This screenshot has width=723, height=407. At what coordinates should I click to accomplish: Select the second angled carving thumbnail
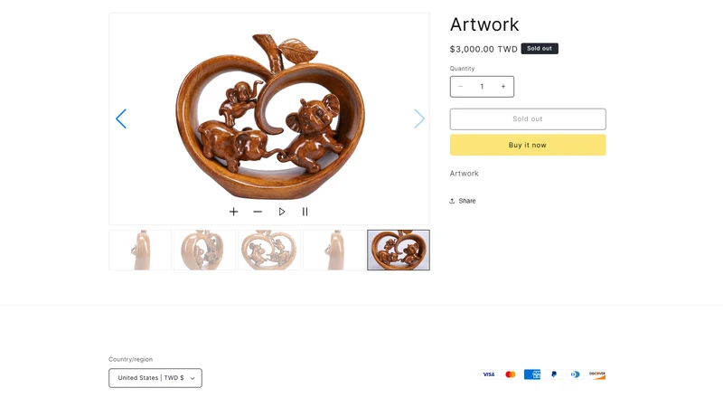click(205, 251)
